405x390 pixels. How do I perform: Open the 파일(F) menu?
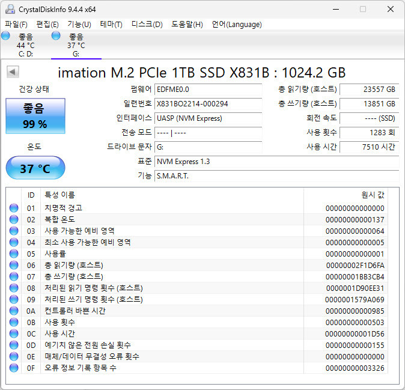pyautogui.click(x=16, y=25)
